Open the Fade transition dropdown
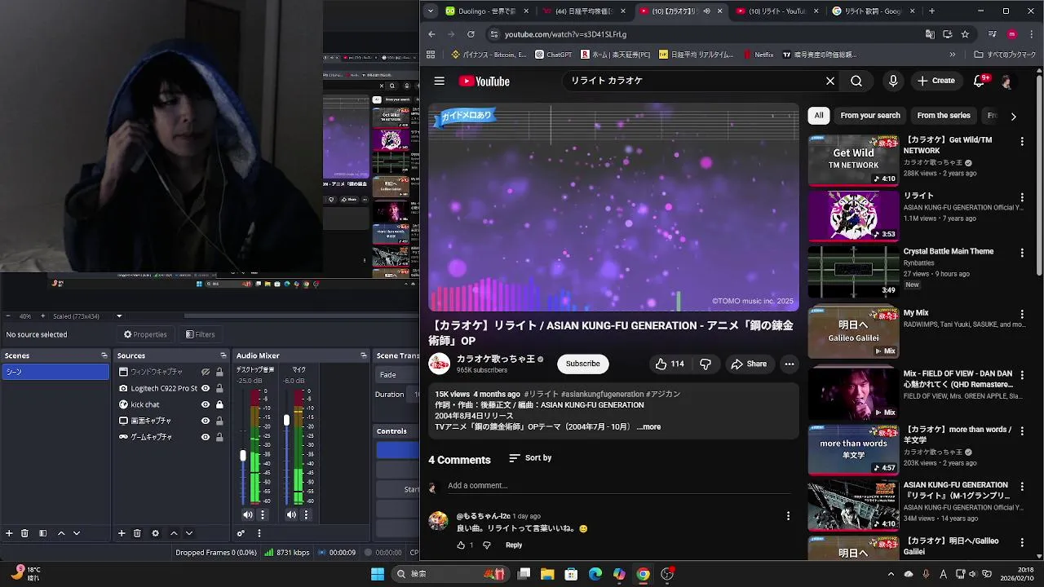This screenshot has height=587, width=1044. [397, 375]
